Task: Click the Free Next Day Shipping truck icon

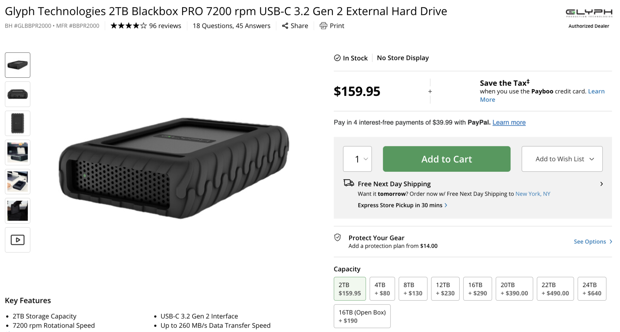Action: pyautogui.click(x=349, y=183)
